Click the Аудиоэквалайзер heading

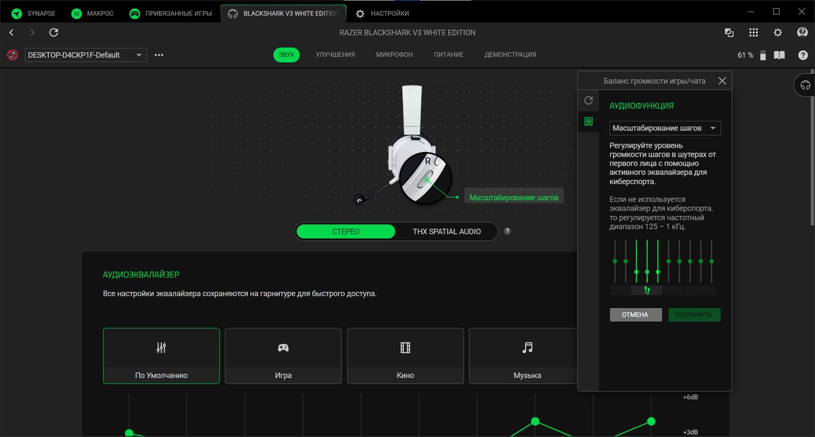[x=141, y=275]
